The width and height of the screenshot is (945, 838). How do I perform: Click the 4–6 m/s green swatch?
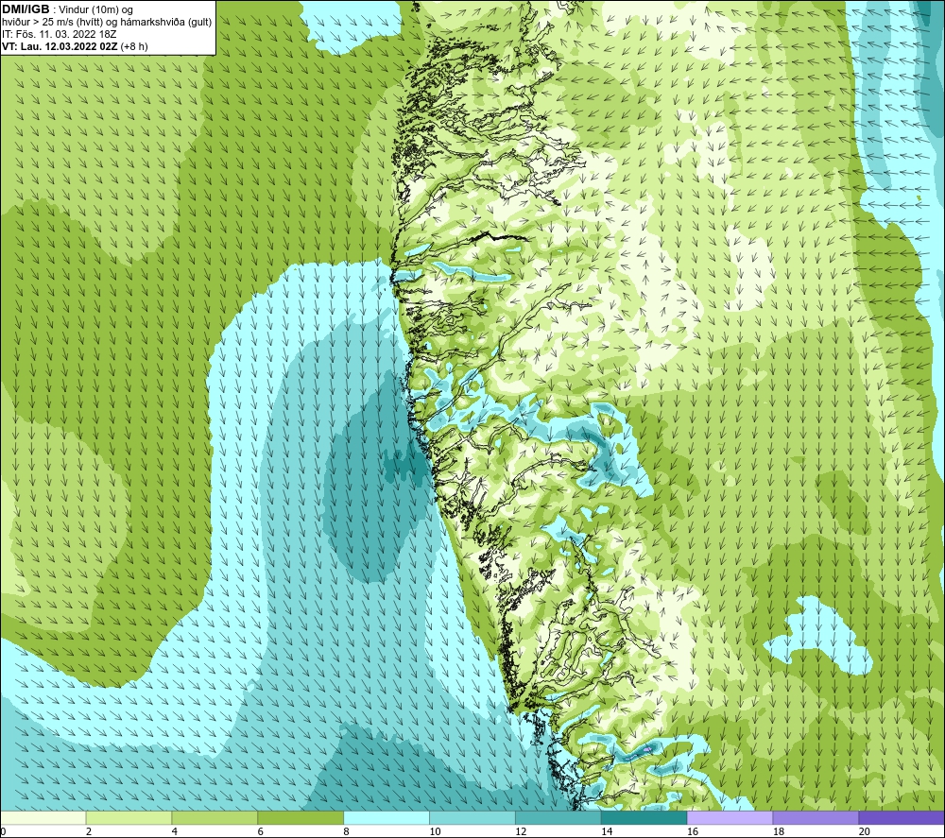[x=215, y=818]
